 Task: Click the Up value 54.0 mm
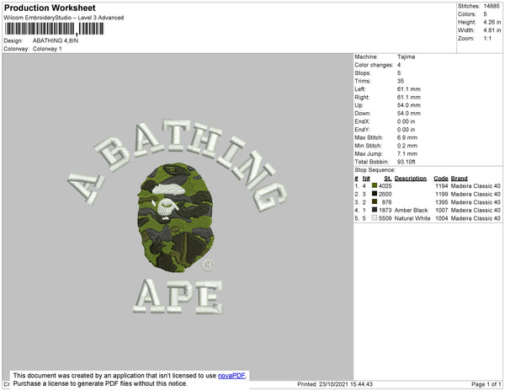tap(409, 105)
